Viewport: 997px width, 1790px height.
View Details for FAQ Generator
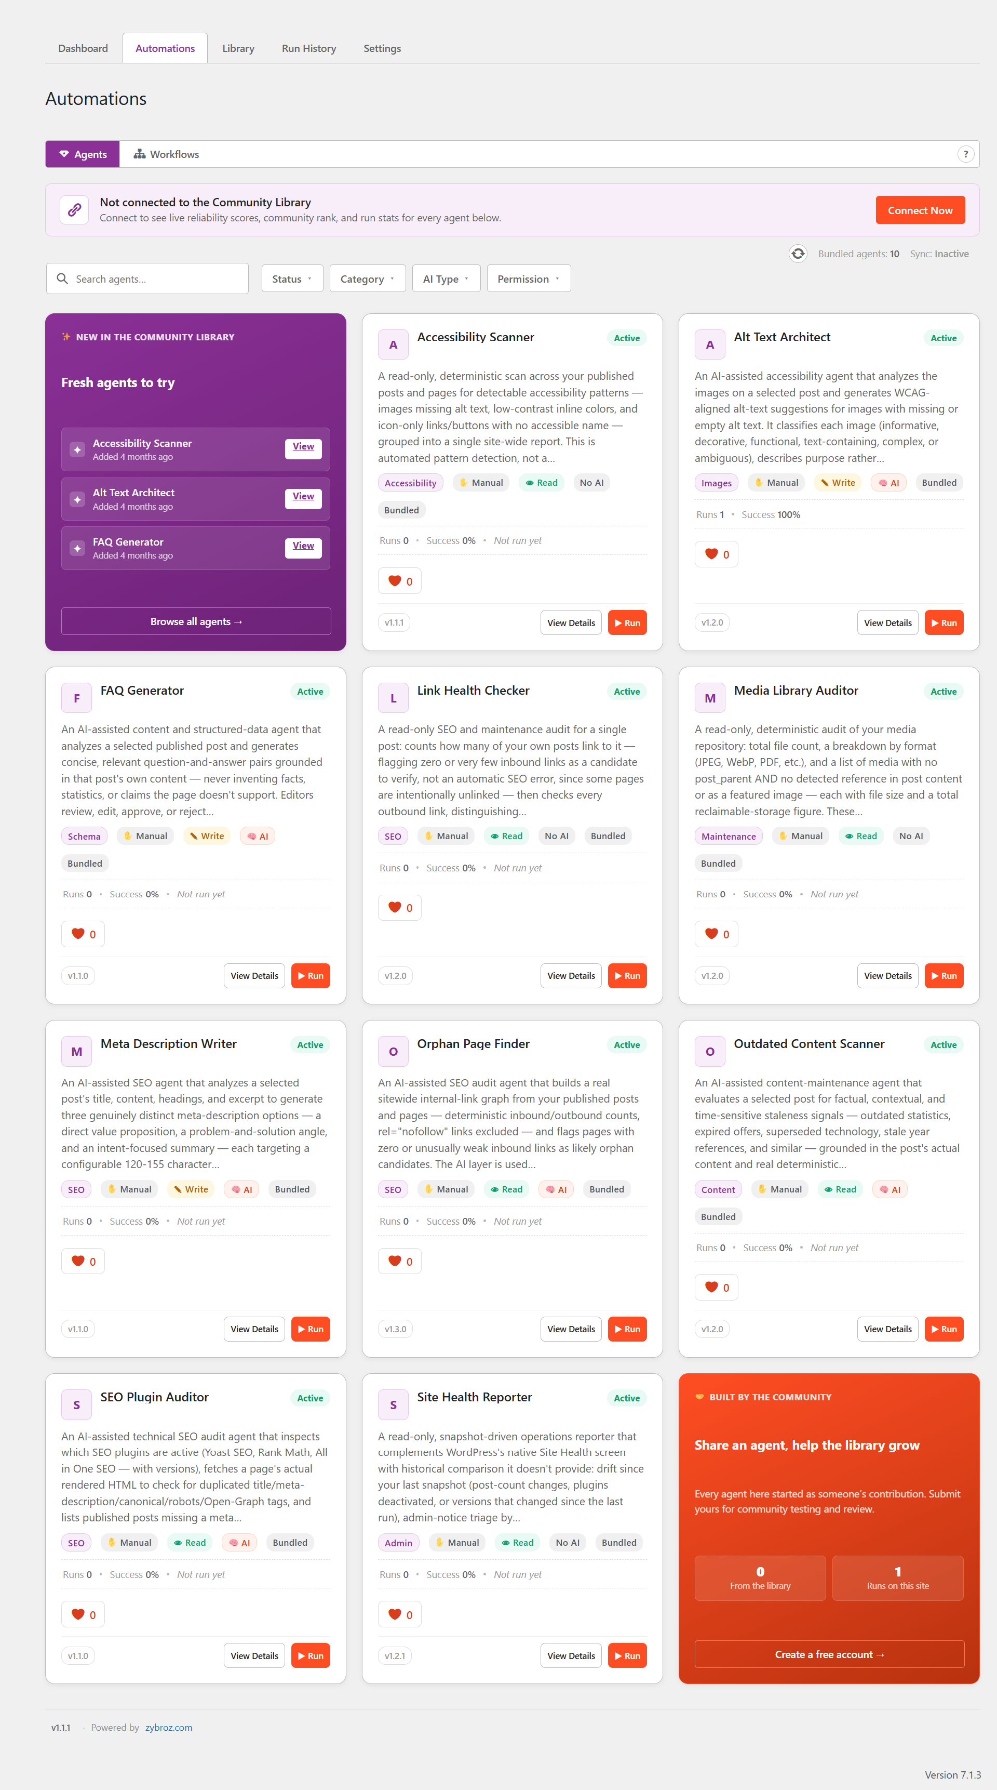254,976
